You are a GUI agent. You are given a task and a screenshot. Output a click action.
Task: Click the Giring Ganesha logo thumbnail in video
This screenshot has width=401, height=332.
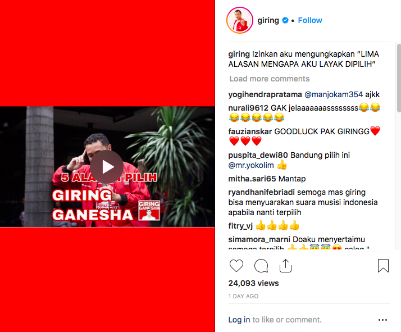149,211
